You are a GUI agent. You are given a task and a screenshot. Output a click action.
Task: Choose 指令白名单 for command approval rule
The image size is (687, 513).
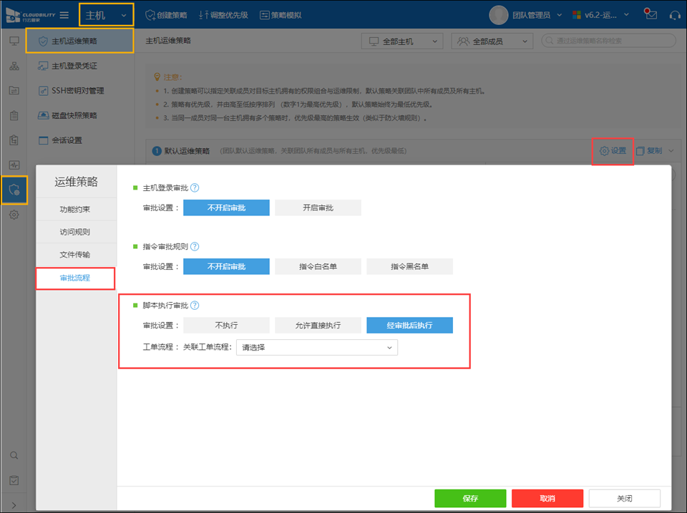pyautogui.click(x=318, y=266)
